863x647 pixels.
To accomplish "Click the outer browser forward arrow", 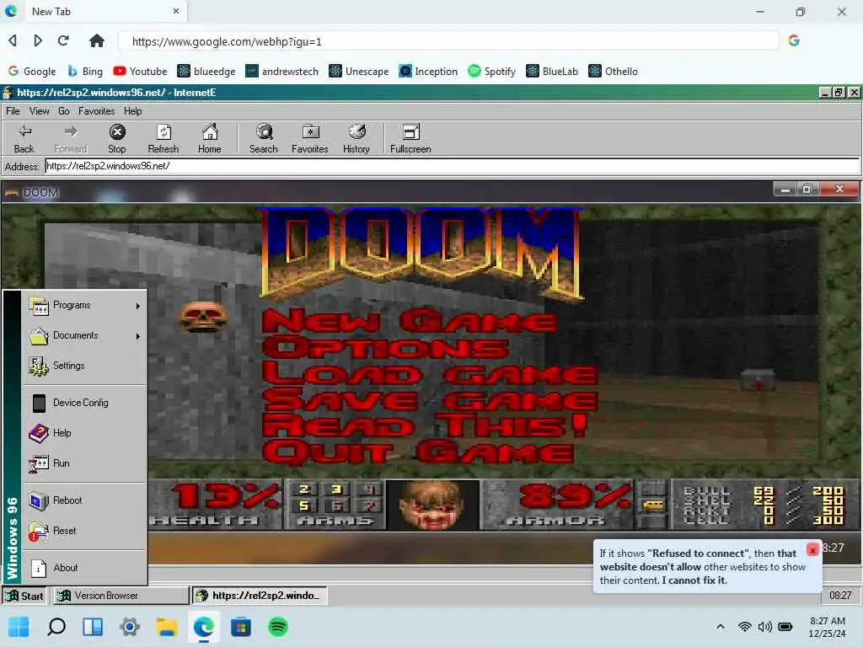I will coord(37,40).
